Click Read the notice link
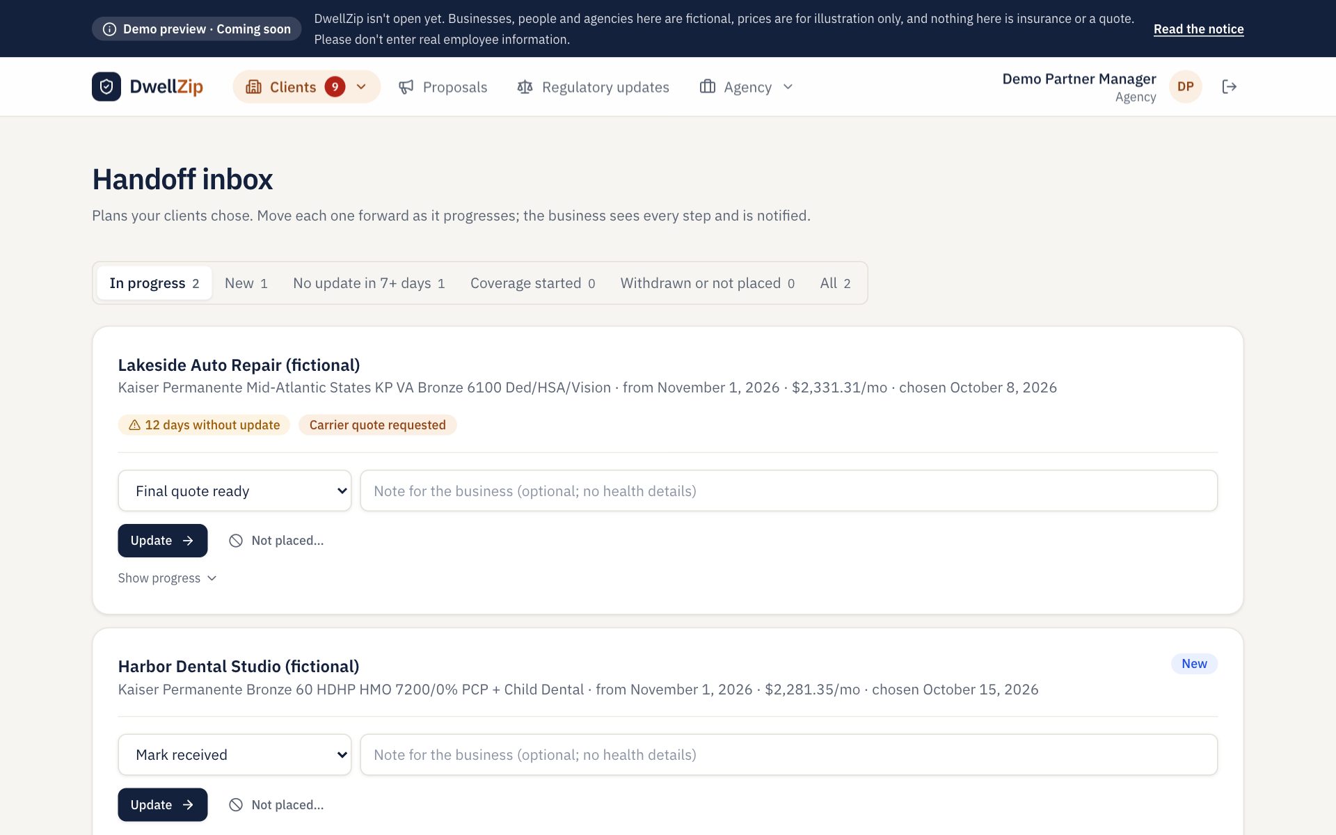Screen dimensions: 1336x835 click(1198, 29)
